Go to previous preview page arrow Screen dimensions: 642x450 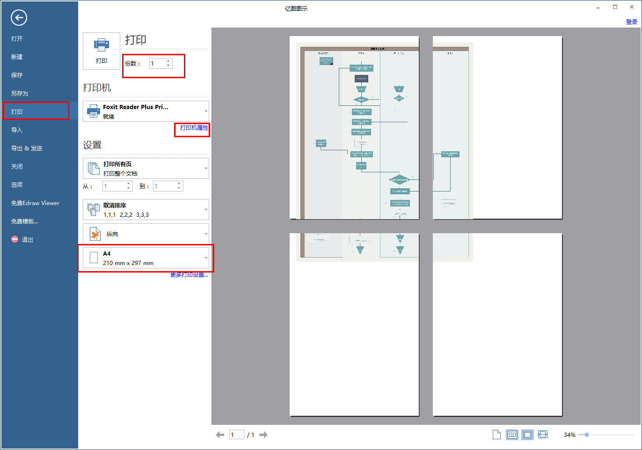tap(220, 435)
